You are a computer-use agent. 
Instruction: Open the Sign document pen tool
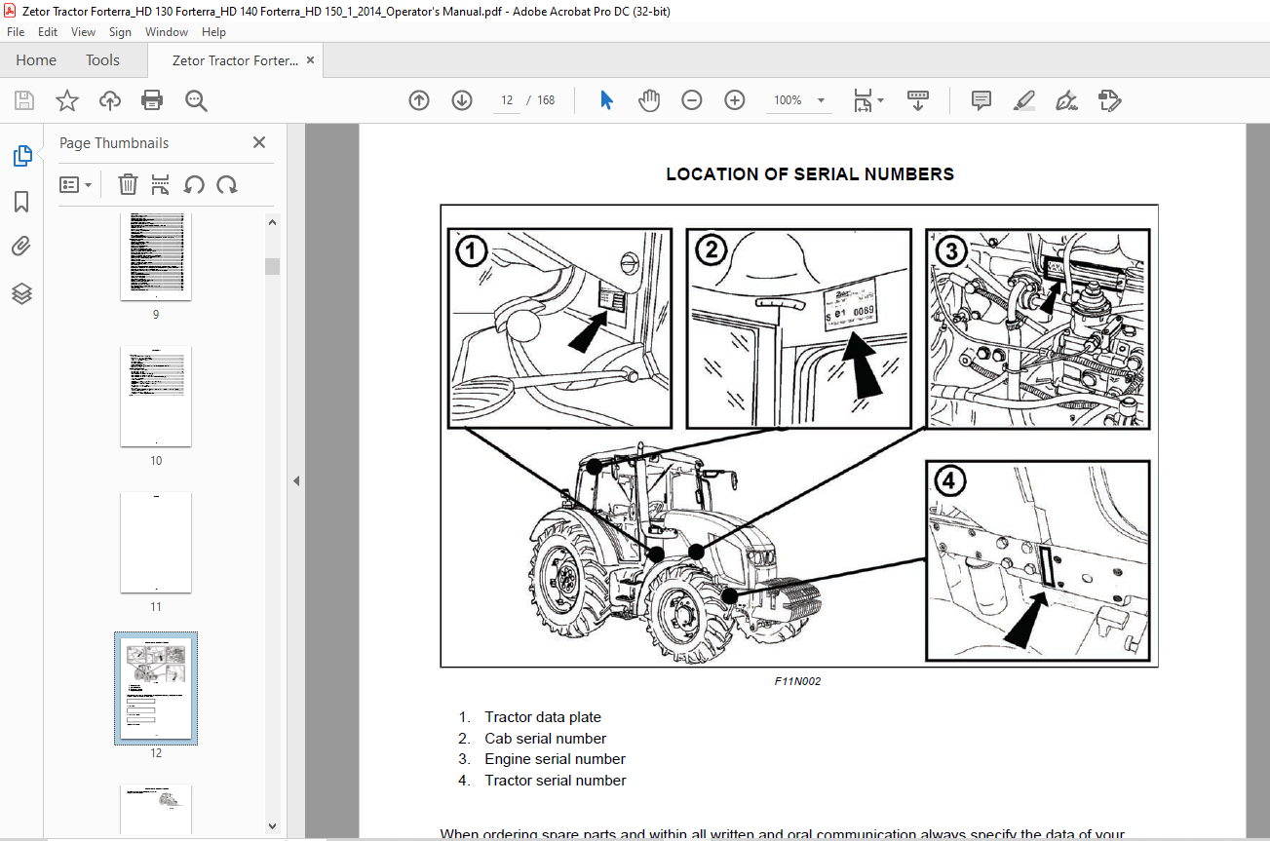1066,100
